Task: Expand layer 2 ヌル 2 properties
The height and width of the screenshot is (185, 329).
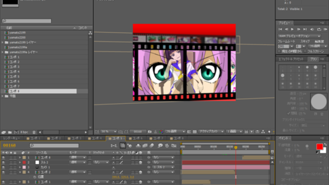Action: click(x=20, y=162)
